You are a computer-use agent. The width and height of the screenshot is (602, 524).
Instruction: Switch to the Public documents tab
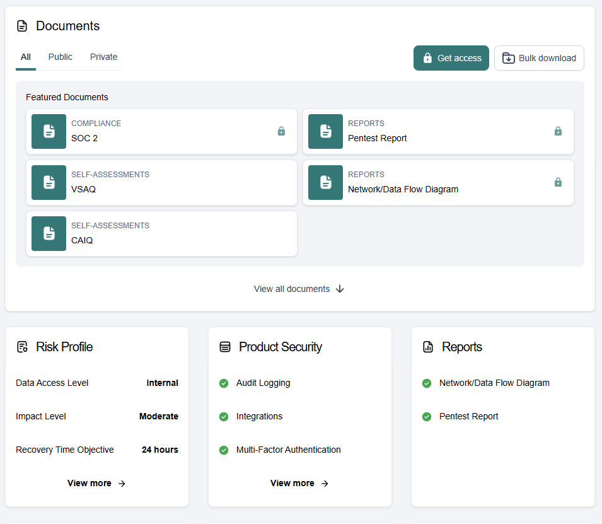[61, 57]
